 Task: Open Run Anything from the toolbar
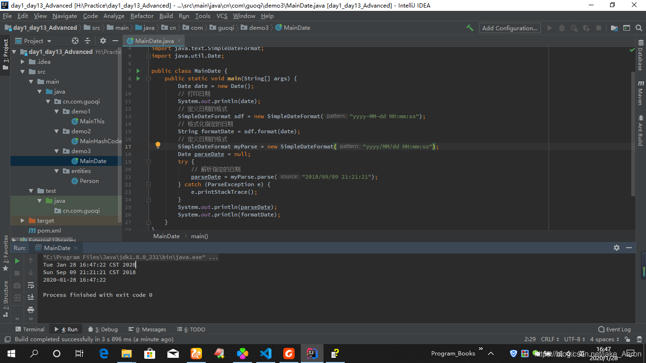point(627,28)
